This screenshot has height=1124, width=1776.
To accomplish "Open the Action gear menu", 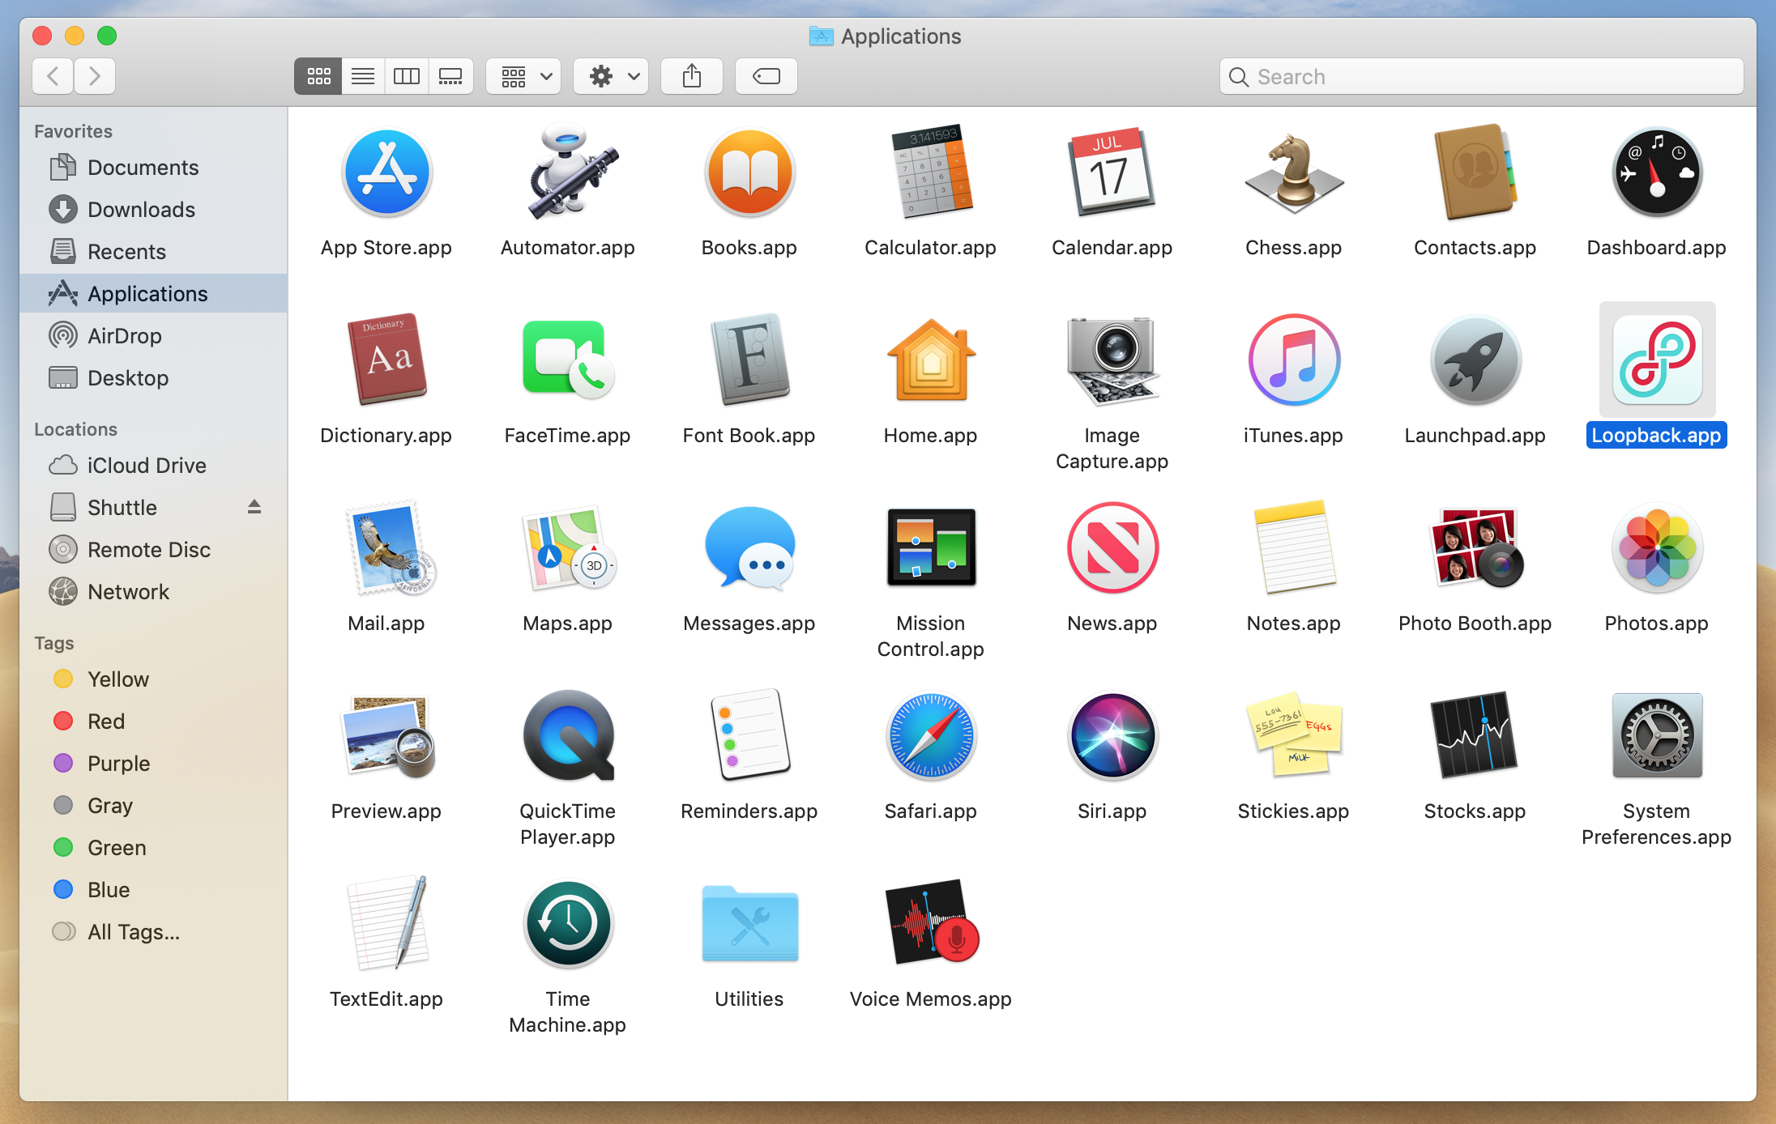I will tap(612, 77).
